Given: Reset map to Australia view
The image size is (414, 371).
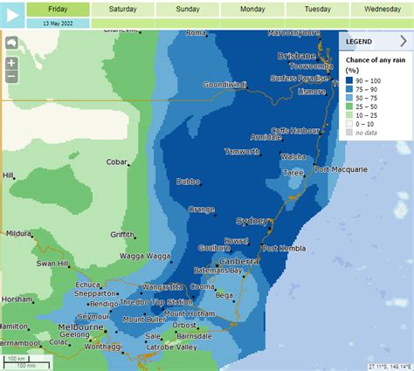Looking at the screenshot, I should click(11, 43).
